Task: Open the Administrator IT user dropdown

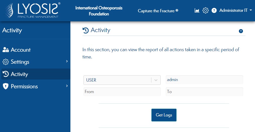Action: [236, 10]
